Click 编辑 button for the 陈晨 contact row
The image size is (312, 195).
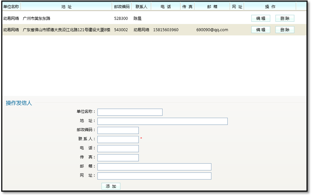(x=261, y=19)
